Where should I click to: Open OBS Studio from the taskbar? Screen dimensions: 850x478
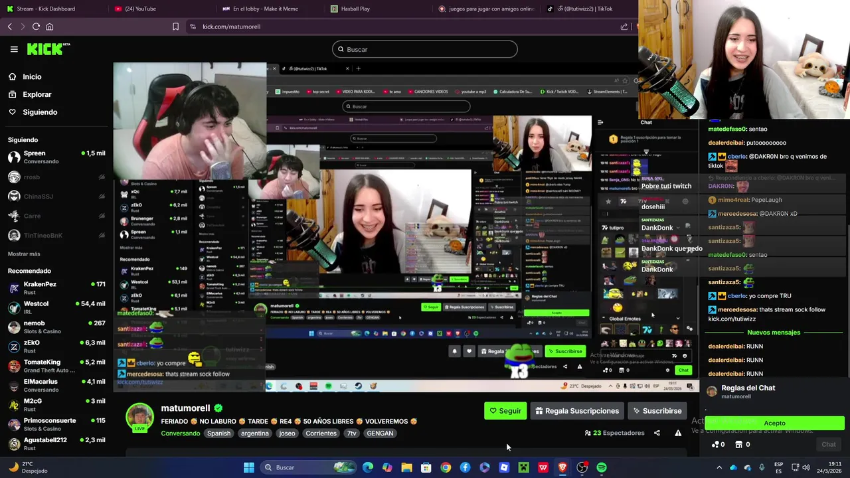coord(582,467)
